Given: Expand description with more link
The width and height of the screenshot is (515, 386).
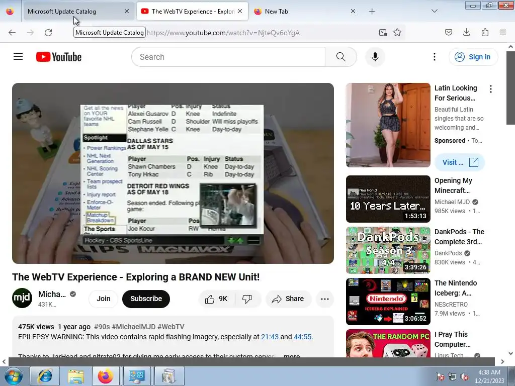Looking at the screenshot, I should coord(292,355).
